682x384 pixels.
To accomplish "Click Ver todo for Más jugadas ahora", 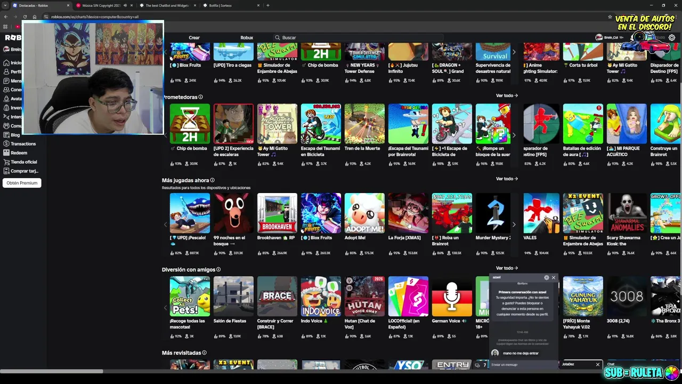I will coord(507,179).
